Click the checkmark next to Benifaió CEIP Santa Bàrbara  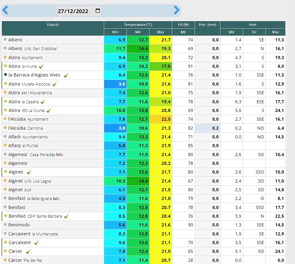click(67, 216)
